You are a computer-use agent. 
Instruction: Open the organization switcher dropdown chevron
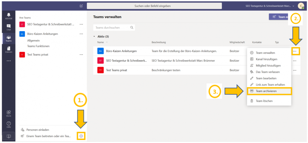click(294, 6)
